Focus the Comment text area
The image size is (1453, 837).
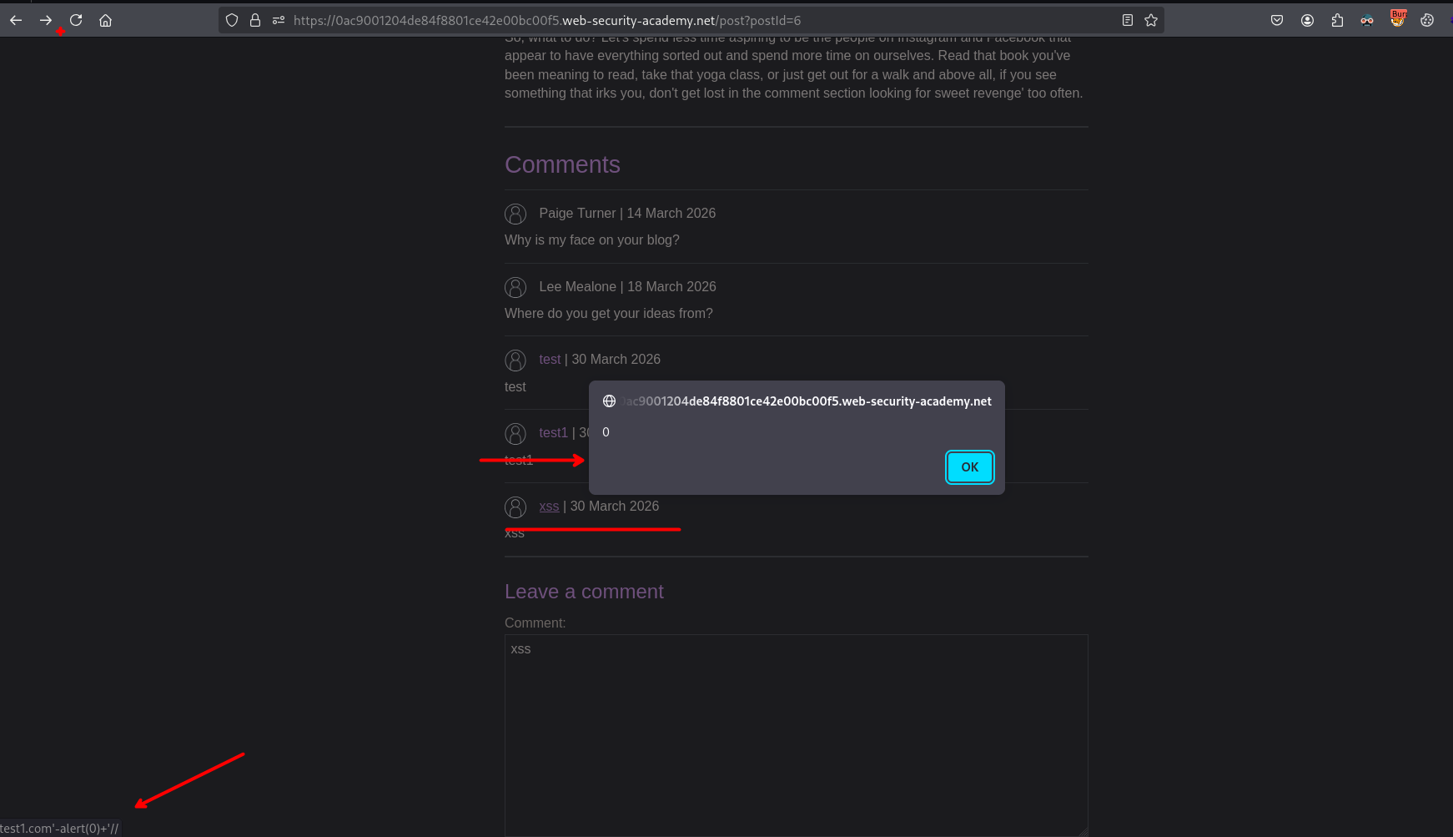point(796,734)
